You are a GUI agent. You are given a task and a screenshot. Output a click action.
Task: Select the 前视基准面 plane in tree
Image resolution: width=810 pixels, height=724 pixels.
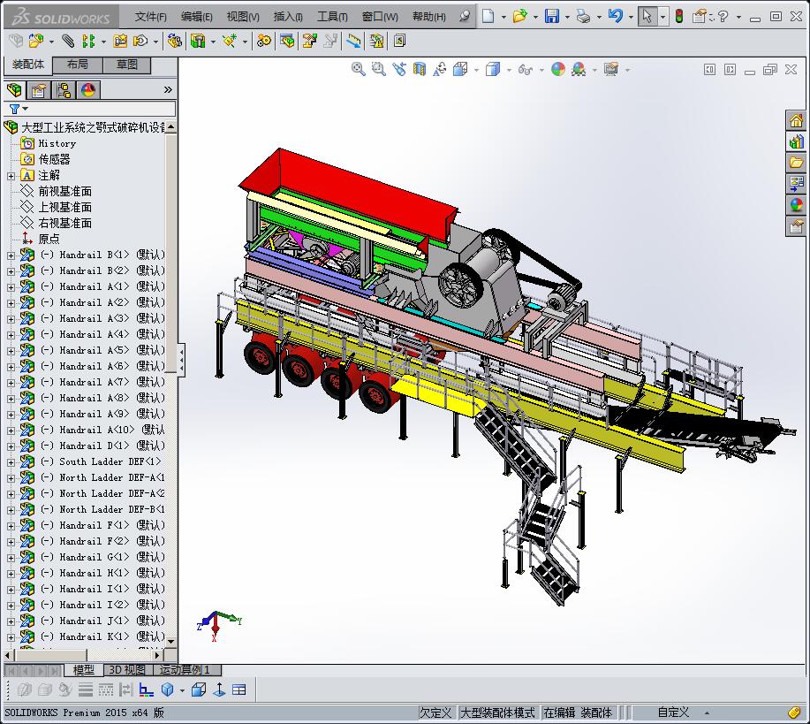coord(65,191)
